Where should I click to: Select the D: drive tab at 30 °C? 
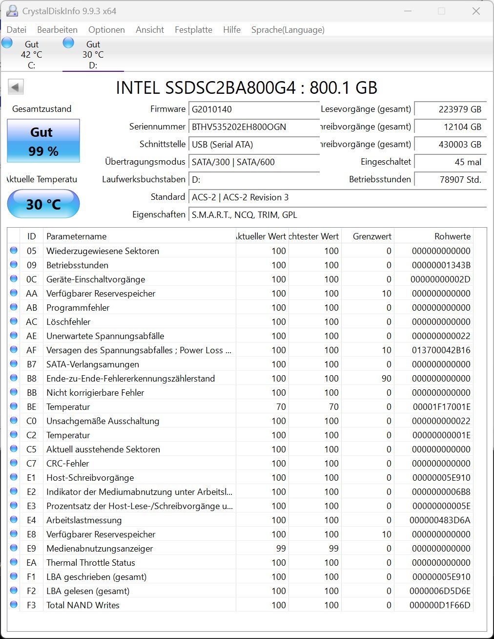point(93,54)
